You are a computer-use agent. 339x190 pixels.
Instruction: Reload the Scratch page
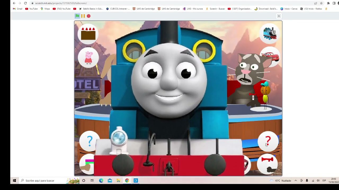(25, 3)
